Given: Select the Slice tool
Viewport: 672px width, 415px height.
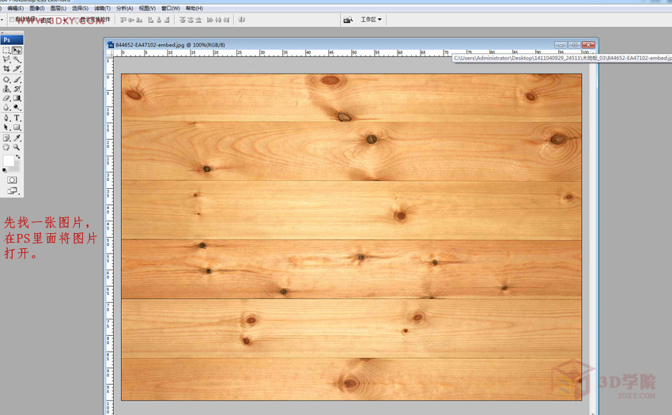Looking at the screenshot, I should coord(17,69).
